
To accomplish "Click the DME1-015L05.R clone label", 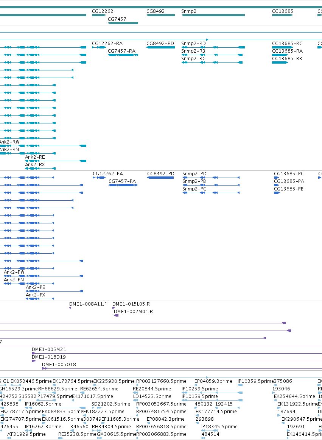I will click(131, 304).
